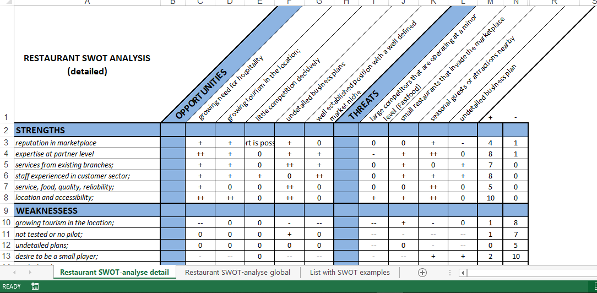
Task: Select the 'location and accessibility;' cell
Action: click(87, 197)
